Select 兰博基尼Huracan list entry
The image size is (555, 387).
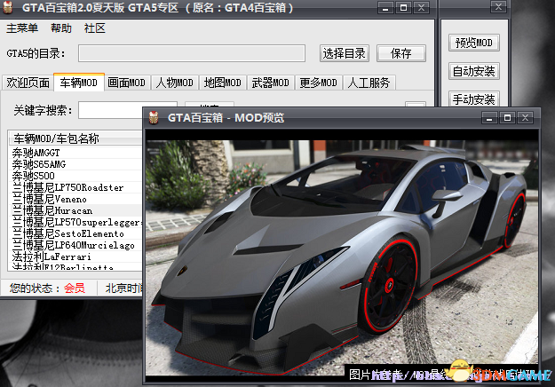[x=76, y=210]
